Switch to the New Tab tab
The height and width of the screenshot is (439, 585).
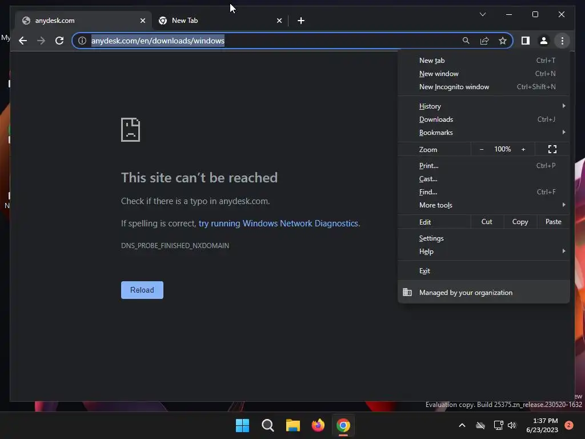coord(220,21)
